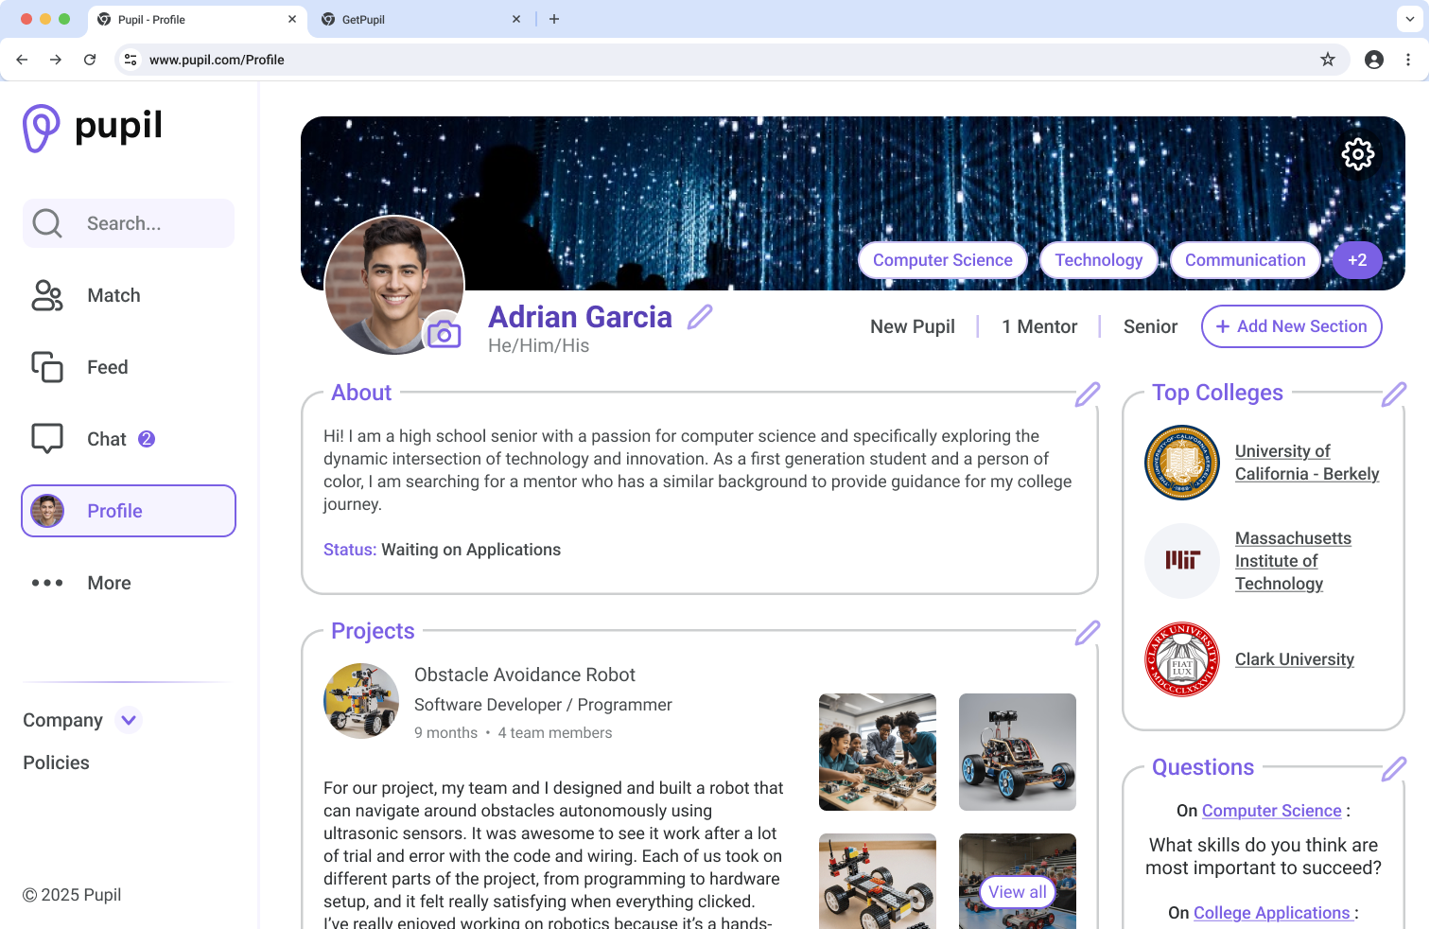Image resolution: width=1430 pixels, height=929 pixels.
Task: Open the Match page from the sidebar
Action: pos(113,295)
